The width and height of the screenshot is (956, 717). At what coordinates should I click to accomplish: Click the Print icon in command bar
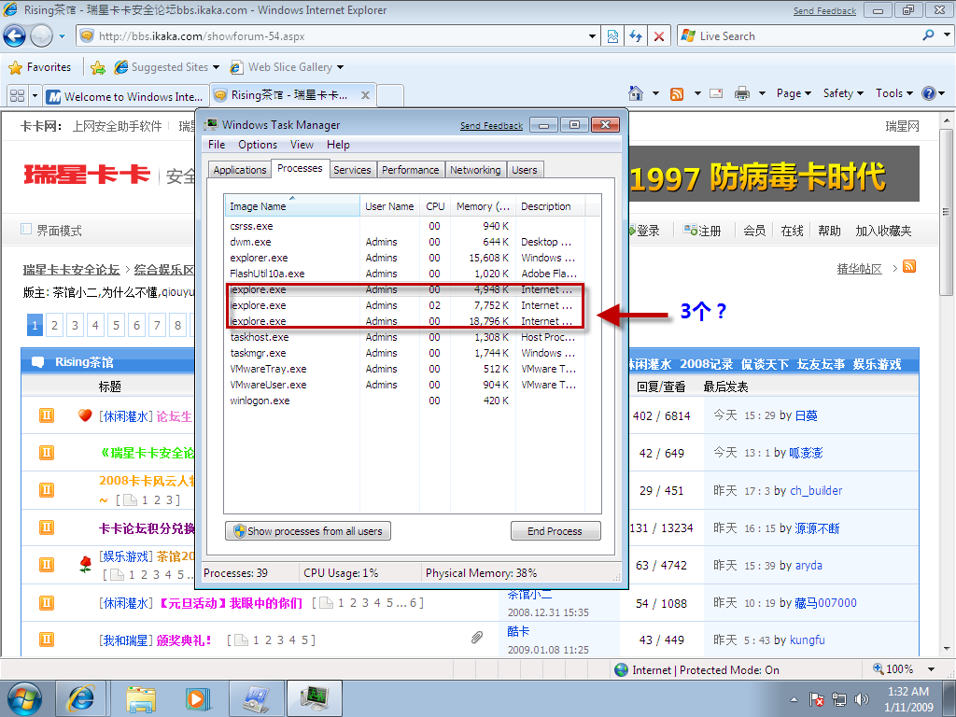click(742, 93)
